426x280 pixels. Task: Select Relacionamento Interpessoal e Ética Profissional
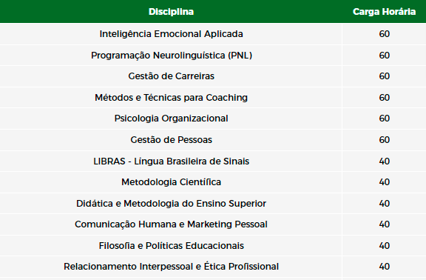[171, 267]
